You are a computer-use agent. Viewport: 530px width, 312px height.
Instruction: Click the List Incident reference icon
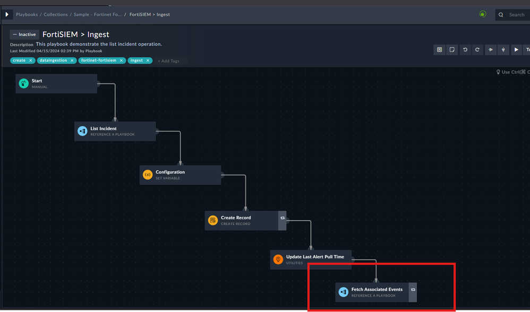point(82,131)
